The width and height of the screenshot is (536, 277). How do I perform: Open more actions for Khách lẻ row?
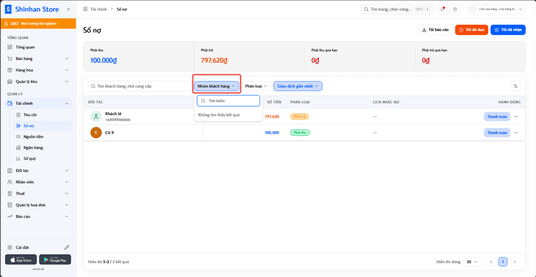click(x=516, y=117)
